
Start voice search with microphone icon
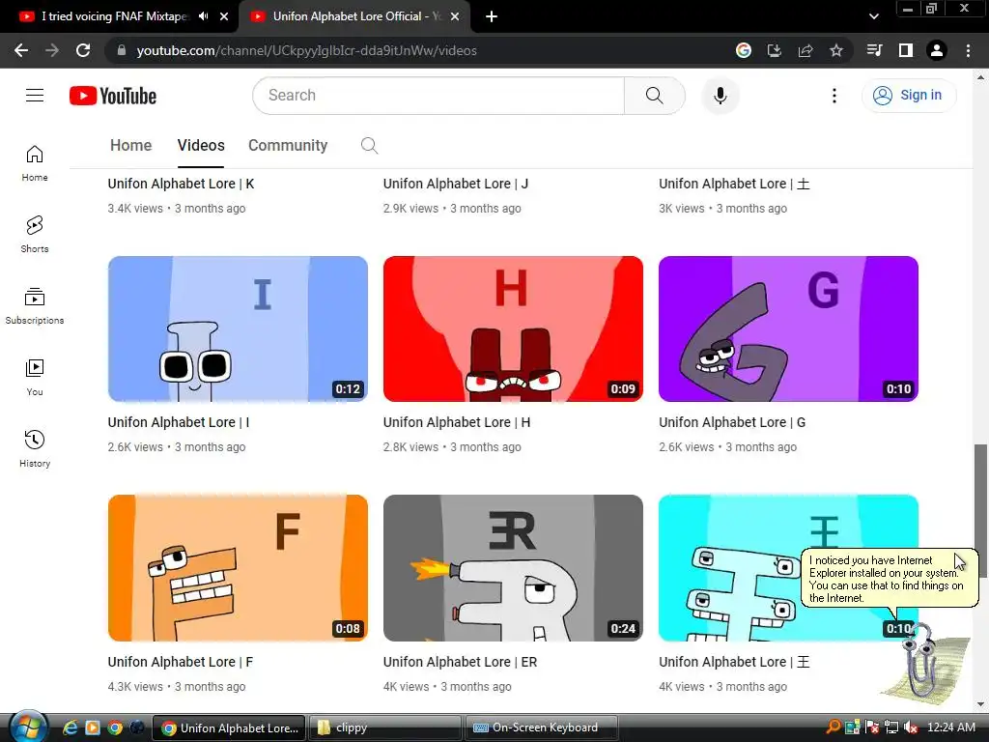[x=721, y=96]
